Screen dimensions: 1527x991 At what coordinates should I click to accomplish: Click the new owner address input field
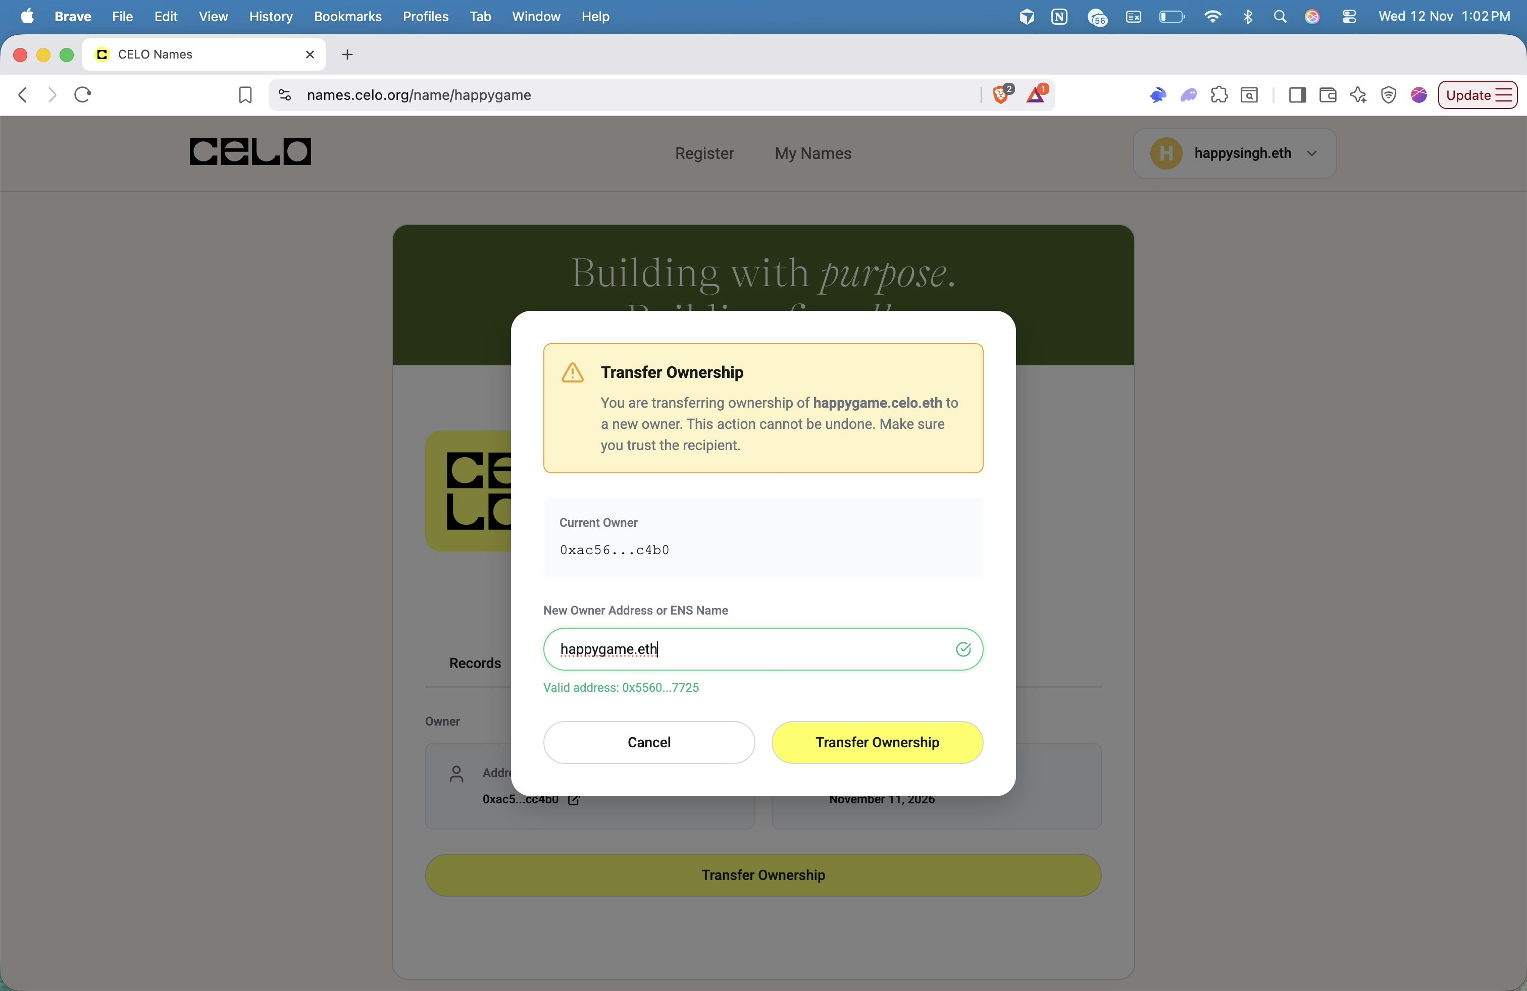click(x=762, y=649)
